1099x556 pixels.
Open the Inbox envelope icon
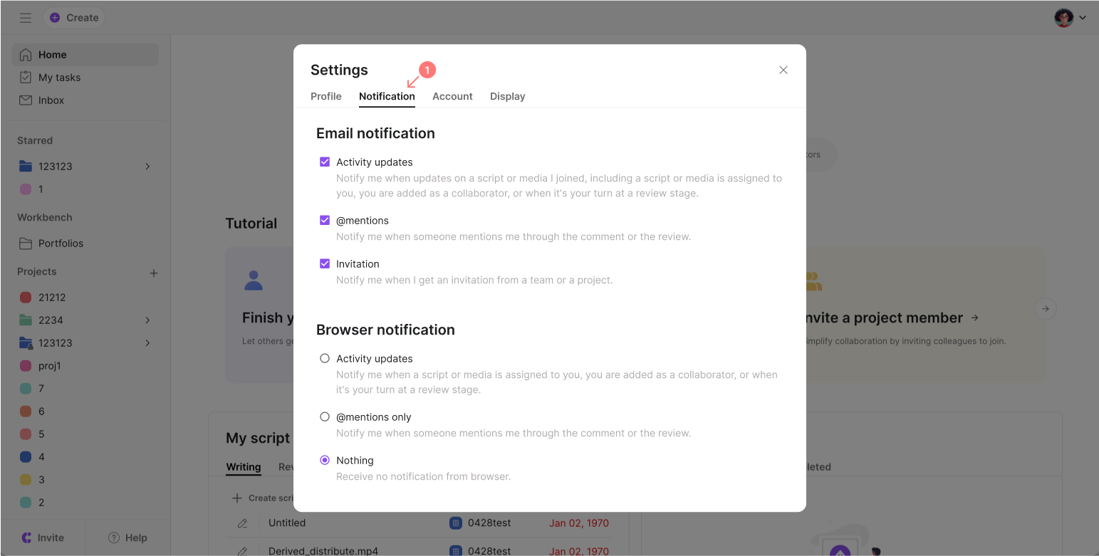coord(26,100)
